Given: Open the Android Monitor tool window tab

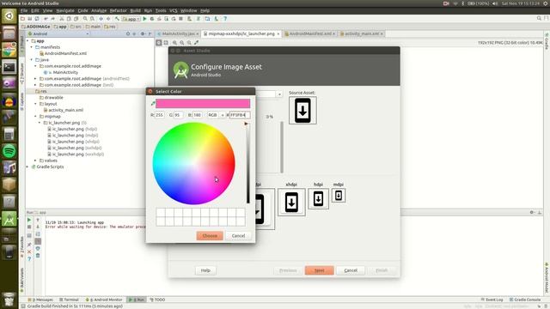Looking at the screenshot, I should coord(104,300).
